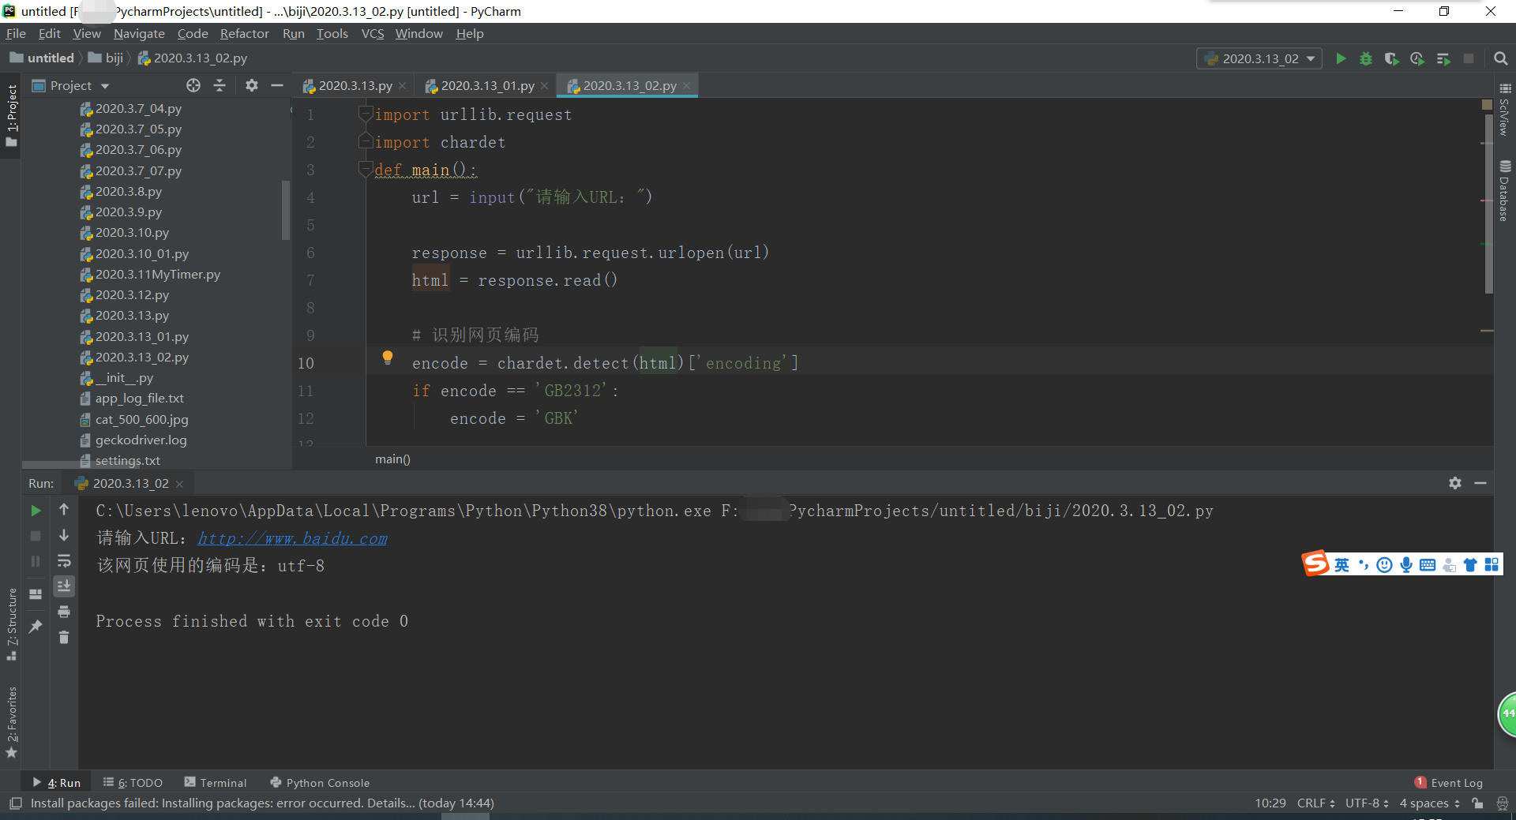Open the Project panel settings gear
This screenshot has width=1516, height=820.
(x=251, y=85)
